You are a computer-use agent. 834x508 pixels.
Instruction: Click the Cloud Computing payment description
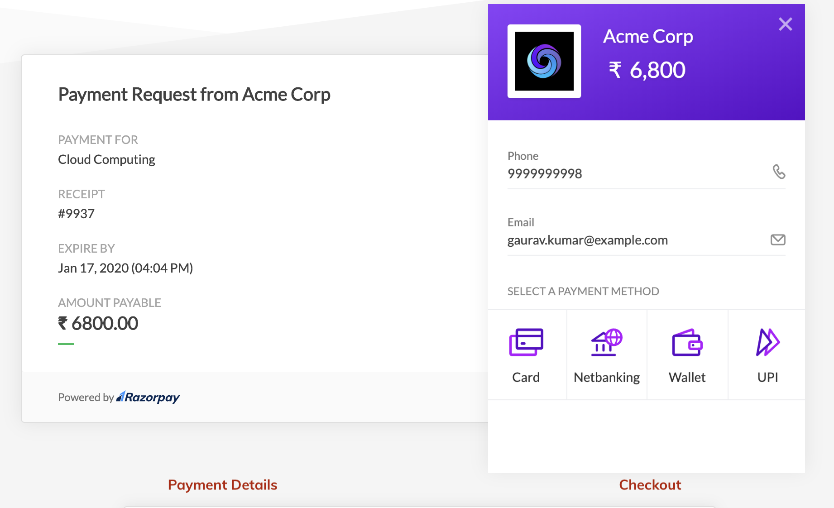[106, 159]
